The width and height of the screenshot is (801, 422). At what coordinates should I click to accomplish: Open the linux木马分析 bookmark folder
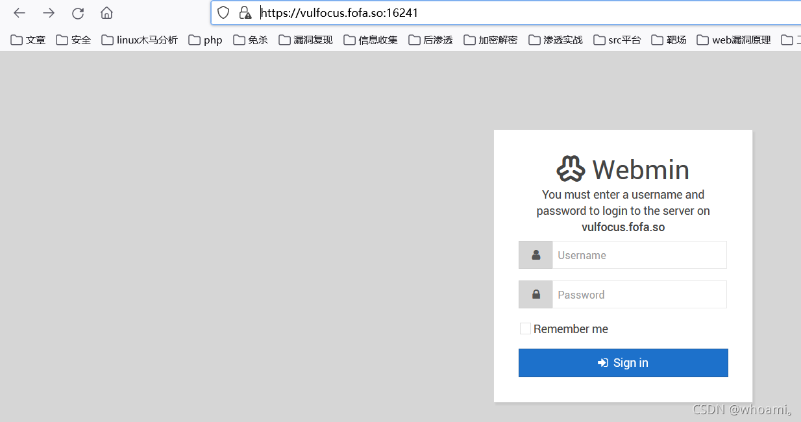(140, 40)
